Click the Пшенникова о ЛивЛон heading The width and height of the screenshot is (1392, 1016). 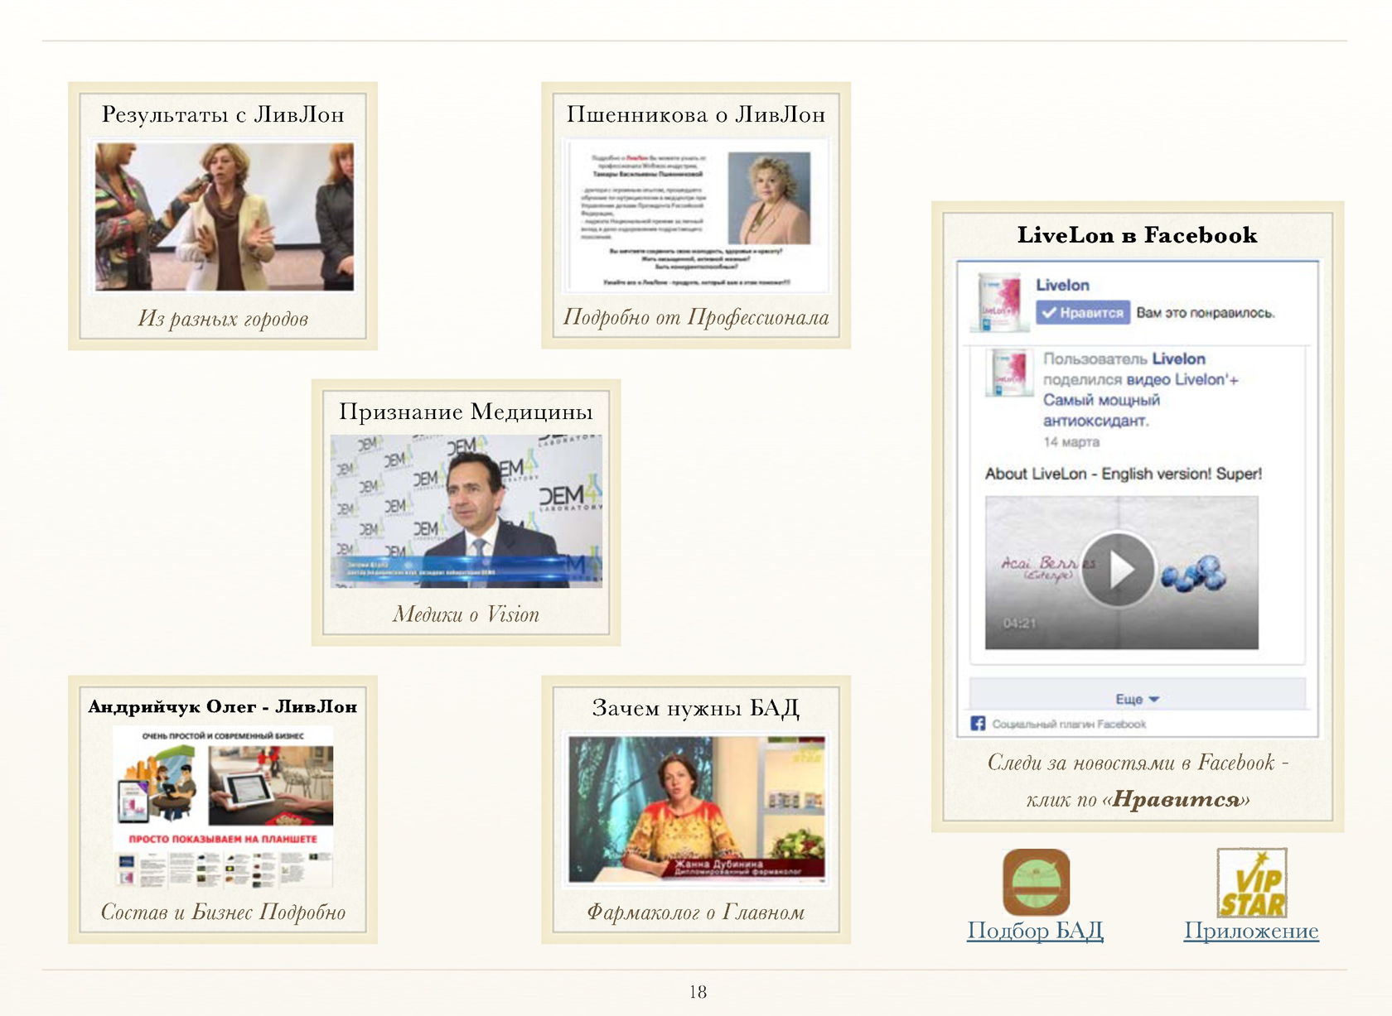(696, 114)
